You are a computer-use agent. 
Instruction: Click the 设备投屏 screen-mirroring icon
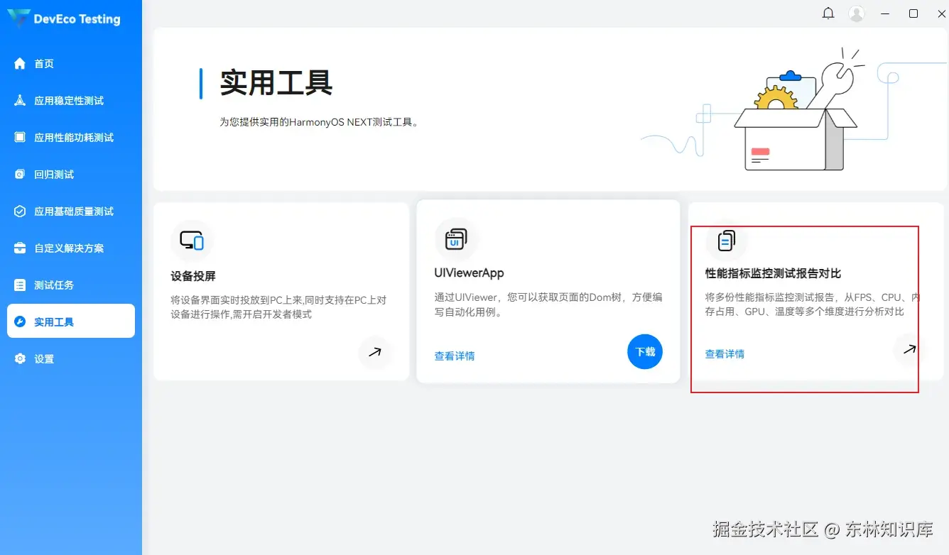(x=192, y=241)
